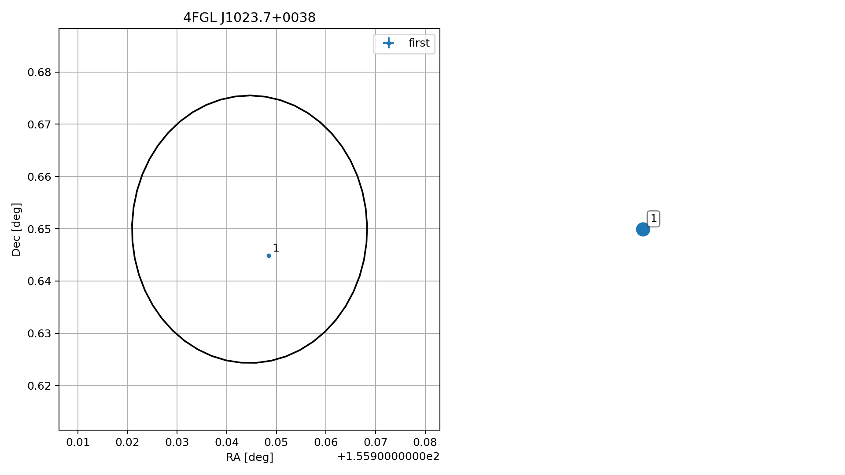Click the x-axis tick label 0.01
This screenshot has height=475, width=845.
tap(78, 442)
